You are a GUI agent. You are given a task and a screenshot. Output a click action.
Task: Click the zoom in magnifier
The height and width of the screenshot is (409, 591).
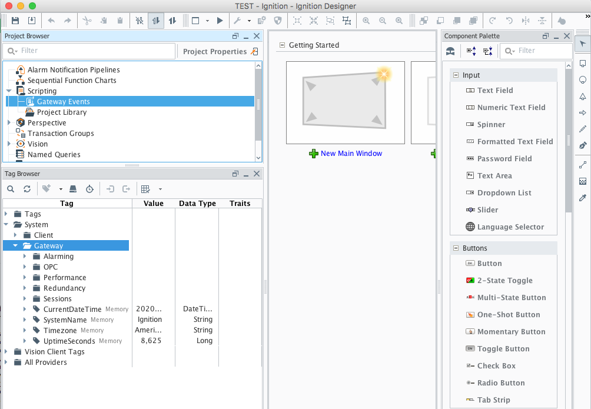(366, 21)
